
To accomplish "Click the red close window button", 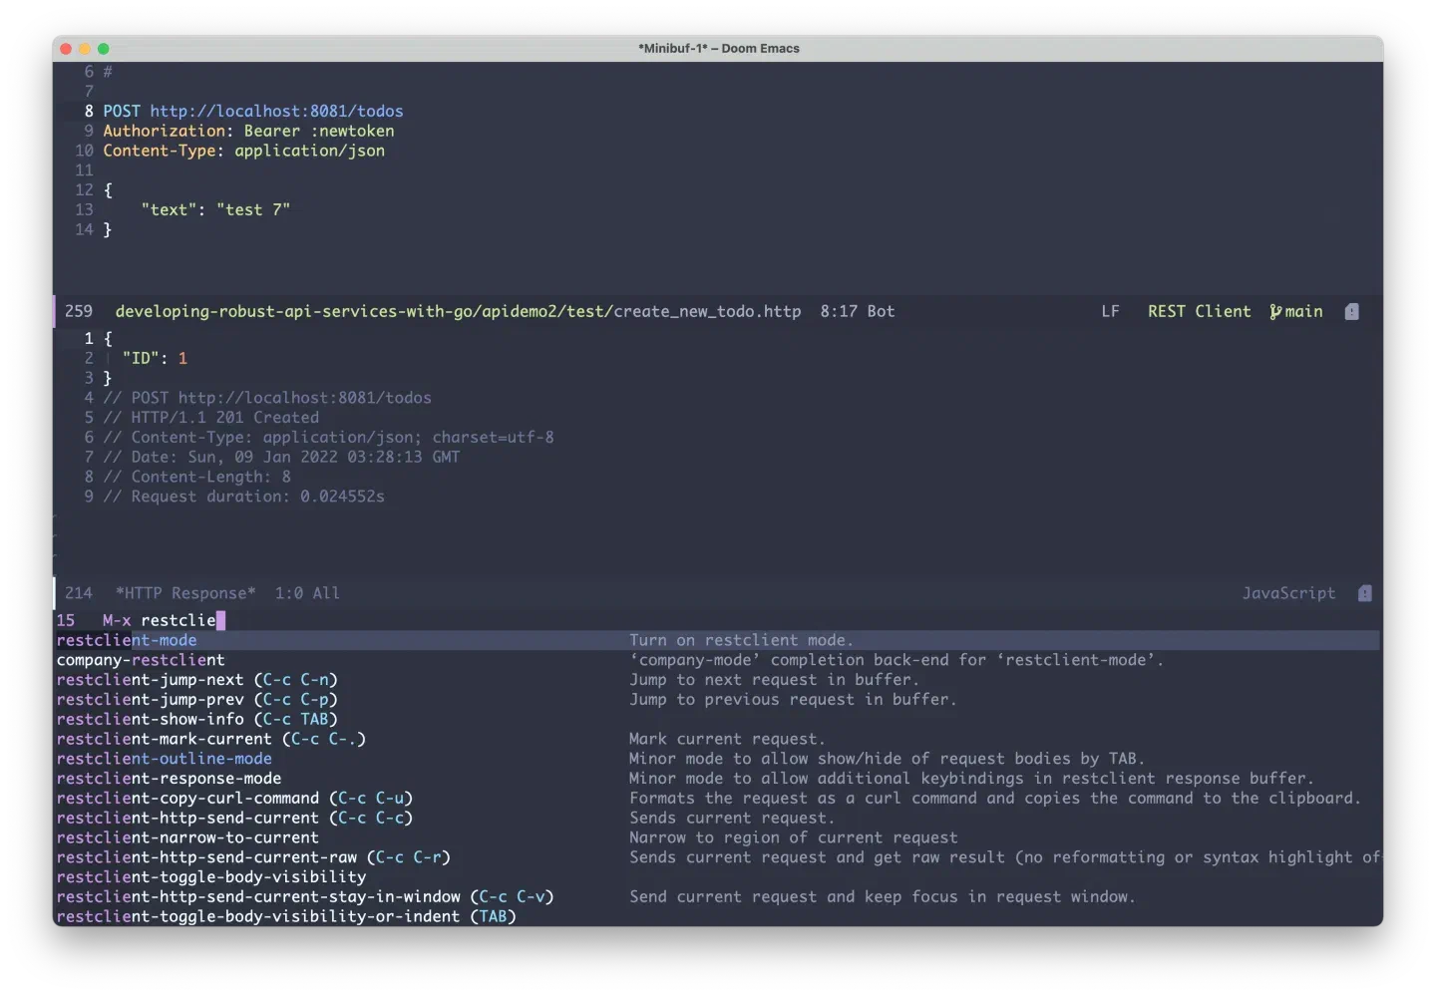I will (x=66, y=49).
